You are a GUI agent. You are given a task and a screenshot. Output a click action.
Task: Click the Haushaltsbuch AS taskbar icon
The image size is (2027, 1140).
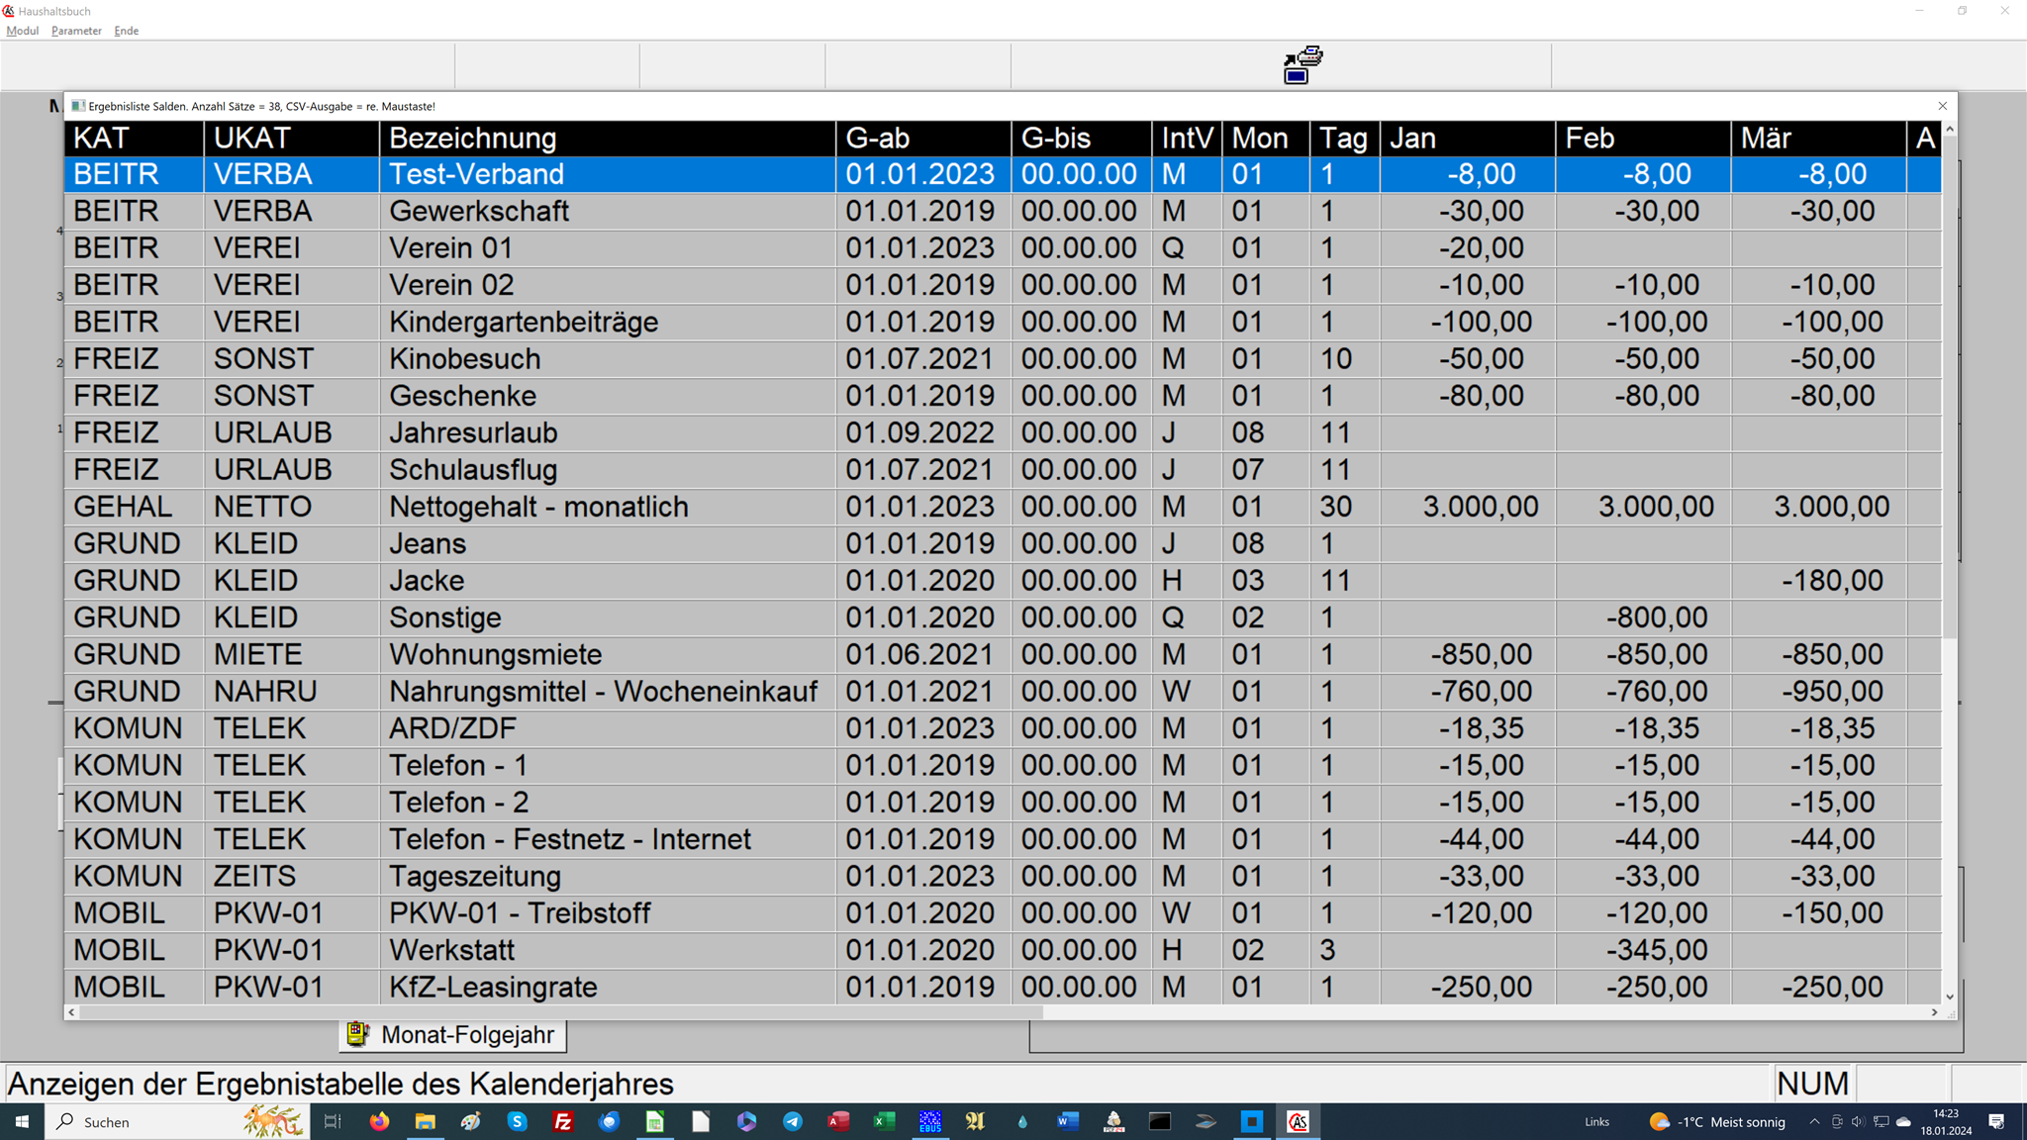click(x=1298, y=1121)
